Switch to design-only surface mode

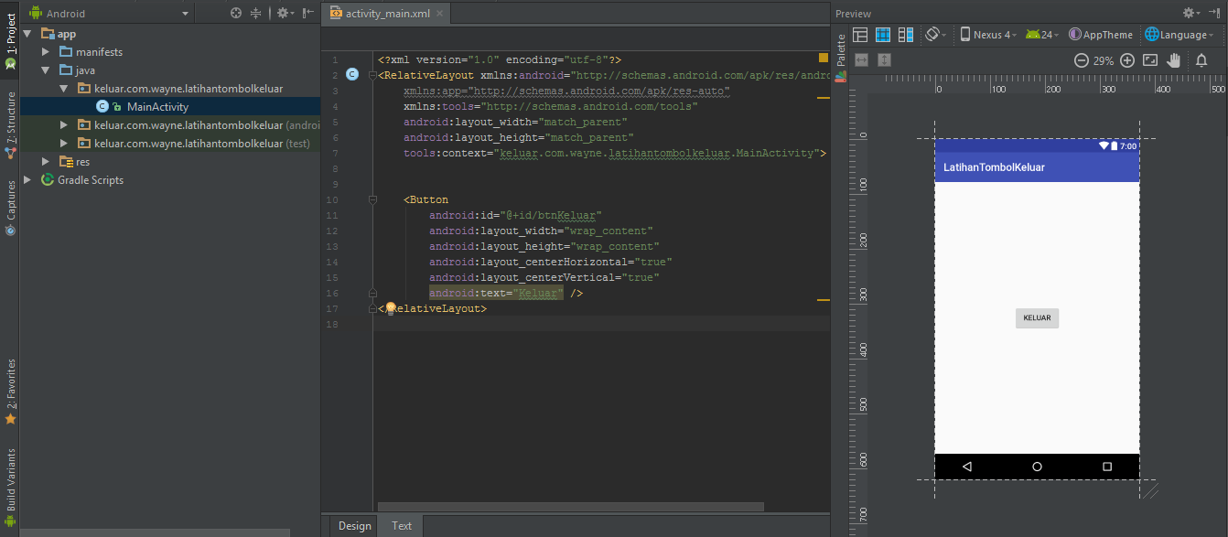pyautogui.click(x=860, y=34)
